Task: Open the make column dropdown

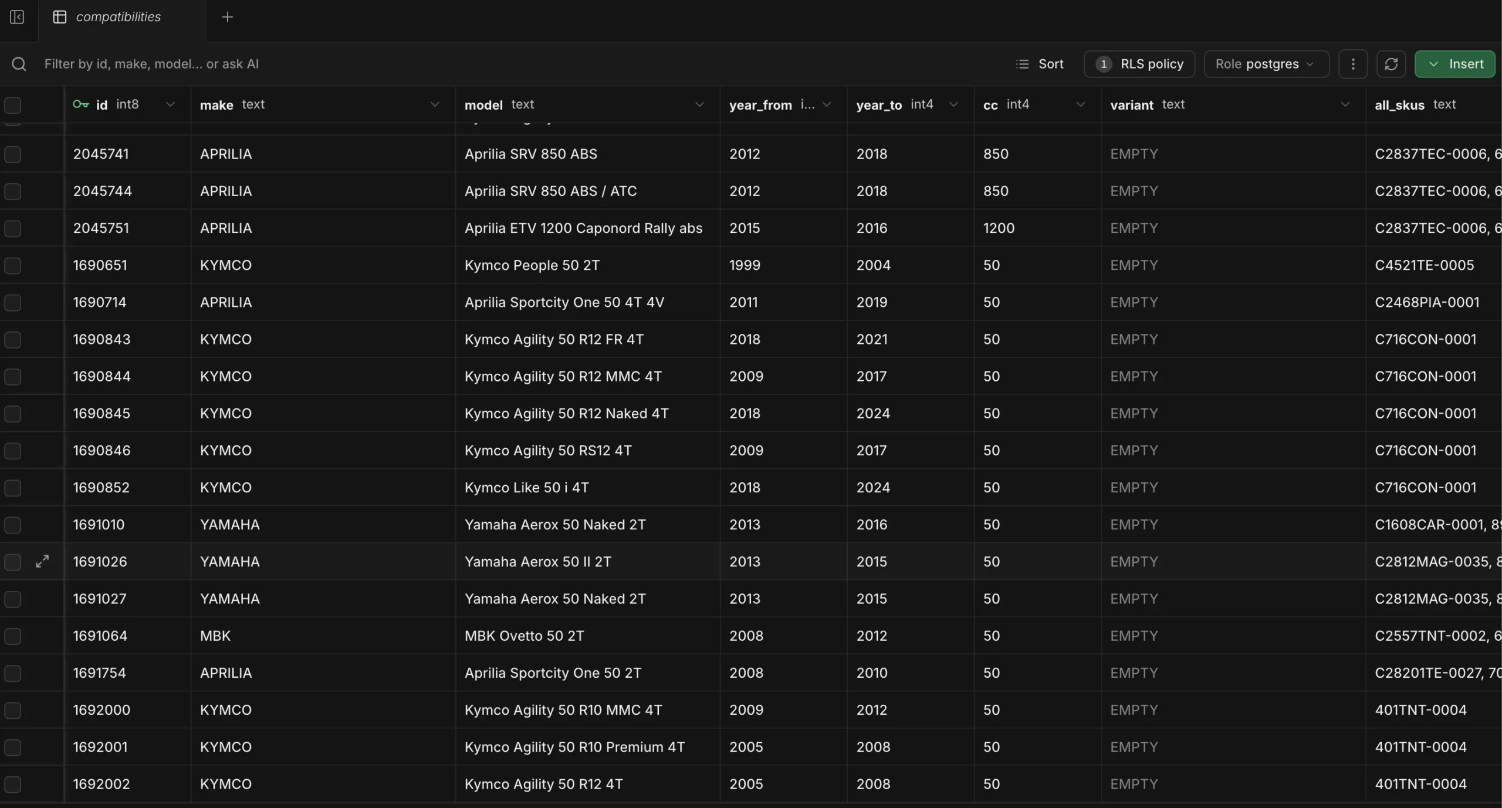Action: (x=435, y=104)
